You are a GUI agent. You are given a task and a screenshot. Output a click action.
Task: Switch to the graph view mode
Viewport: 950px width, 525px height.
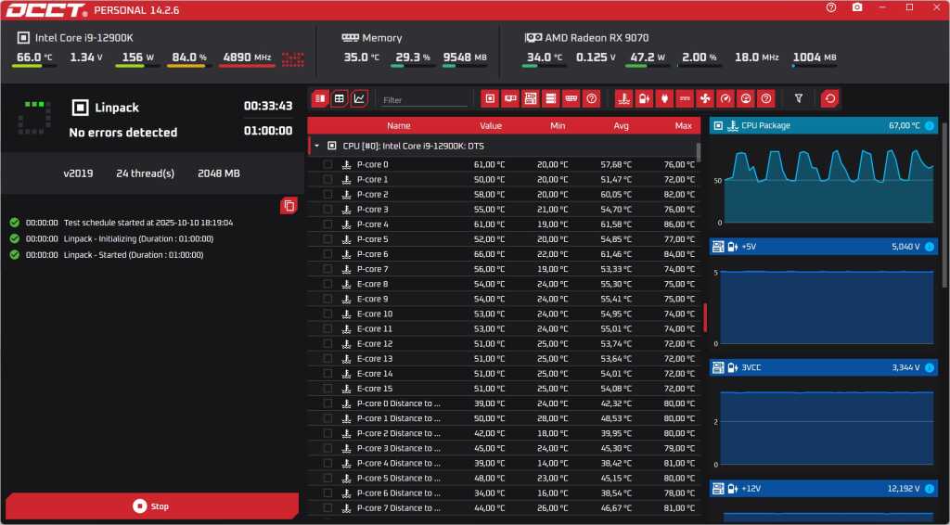(359, 97)
